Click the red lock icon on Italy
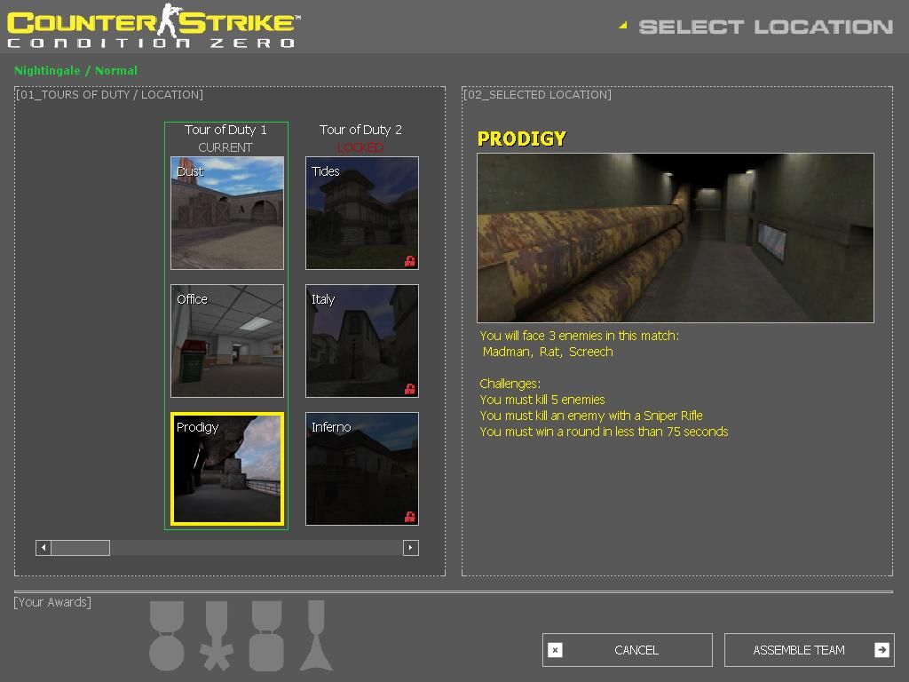Viewport: 909px width, 682px height. [410, 389]
